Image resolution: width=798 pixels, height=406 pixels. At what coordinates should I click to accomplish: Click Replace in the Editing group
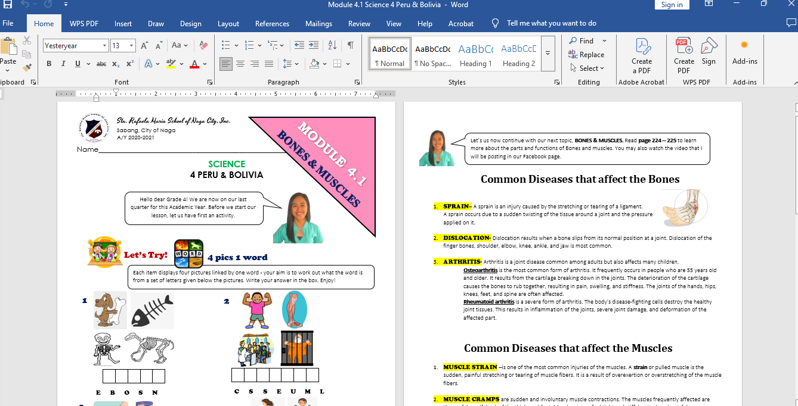pyautogui.click(x=587, y=55)
